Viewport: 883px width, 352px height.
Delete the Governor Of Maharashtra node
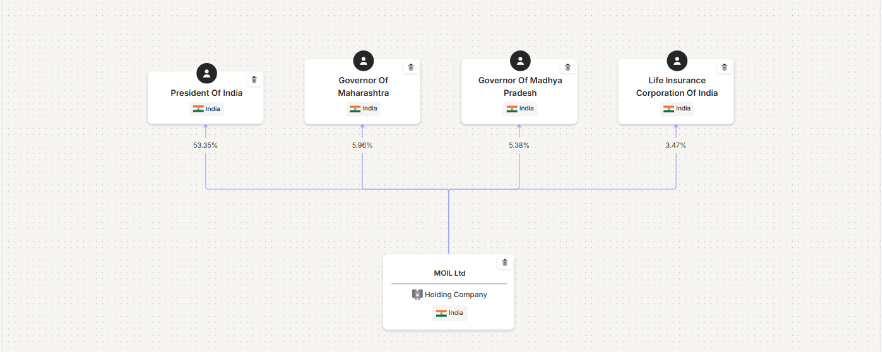(x=411, y=67)
